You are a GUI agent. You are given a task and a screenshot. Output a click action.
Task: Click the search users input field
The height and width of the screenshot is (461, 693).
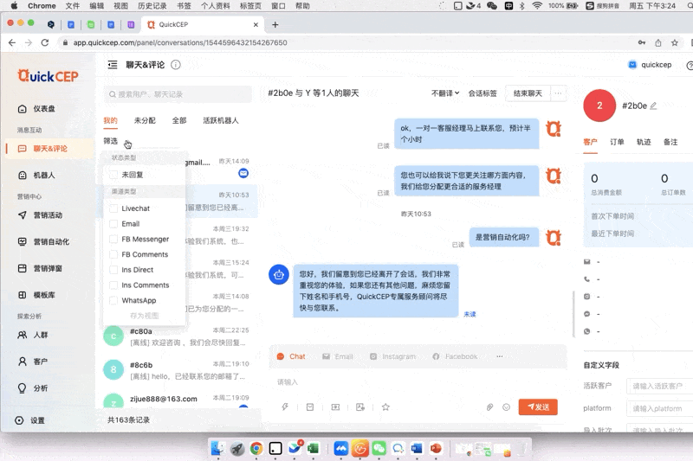[x=178, y=94]
